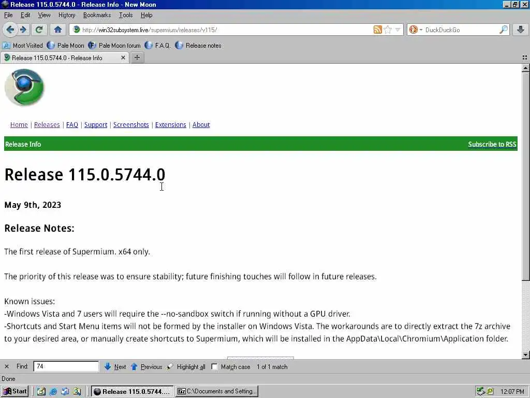Launch Internet Explorer from Quick Launch
The width and height of the screenshot is (530, 398).
coord(53,392)
